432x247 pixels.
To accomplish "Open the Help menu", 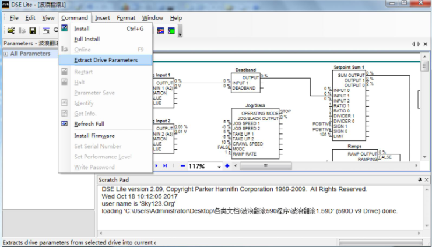I will click(176, 18).
